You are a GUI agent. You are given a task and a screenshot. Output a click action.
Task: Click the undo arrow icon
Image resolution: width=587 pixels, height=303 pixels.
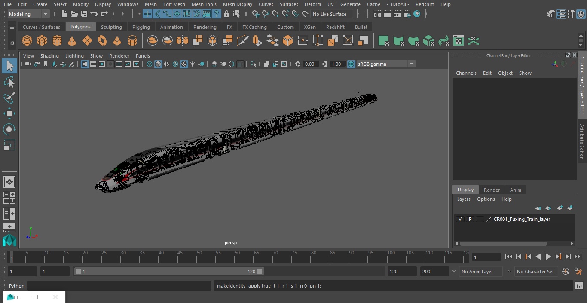(94, 14)
